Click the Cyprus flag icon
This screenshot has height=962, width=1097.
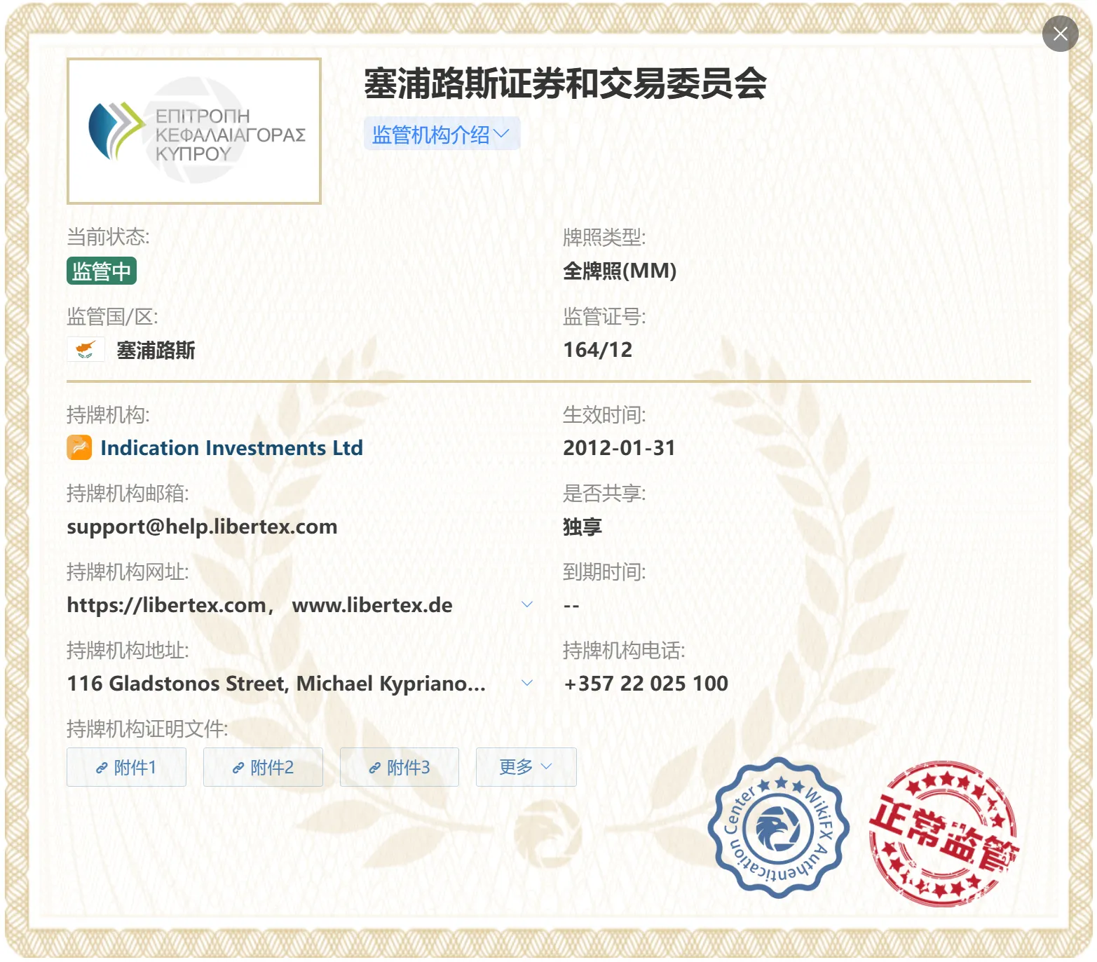pos(86,349)
